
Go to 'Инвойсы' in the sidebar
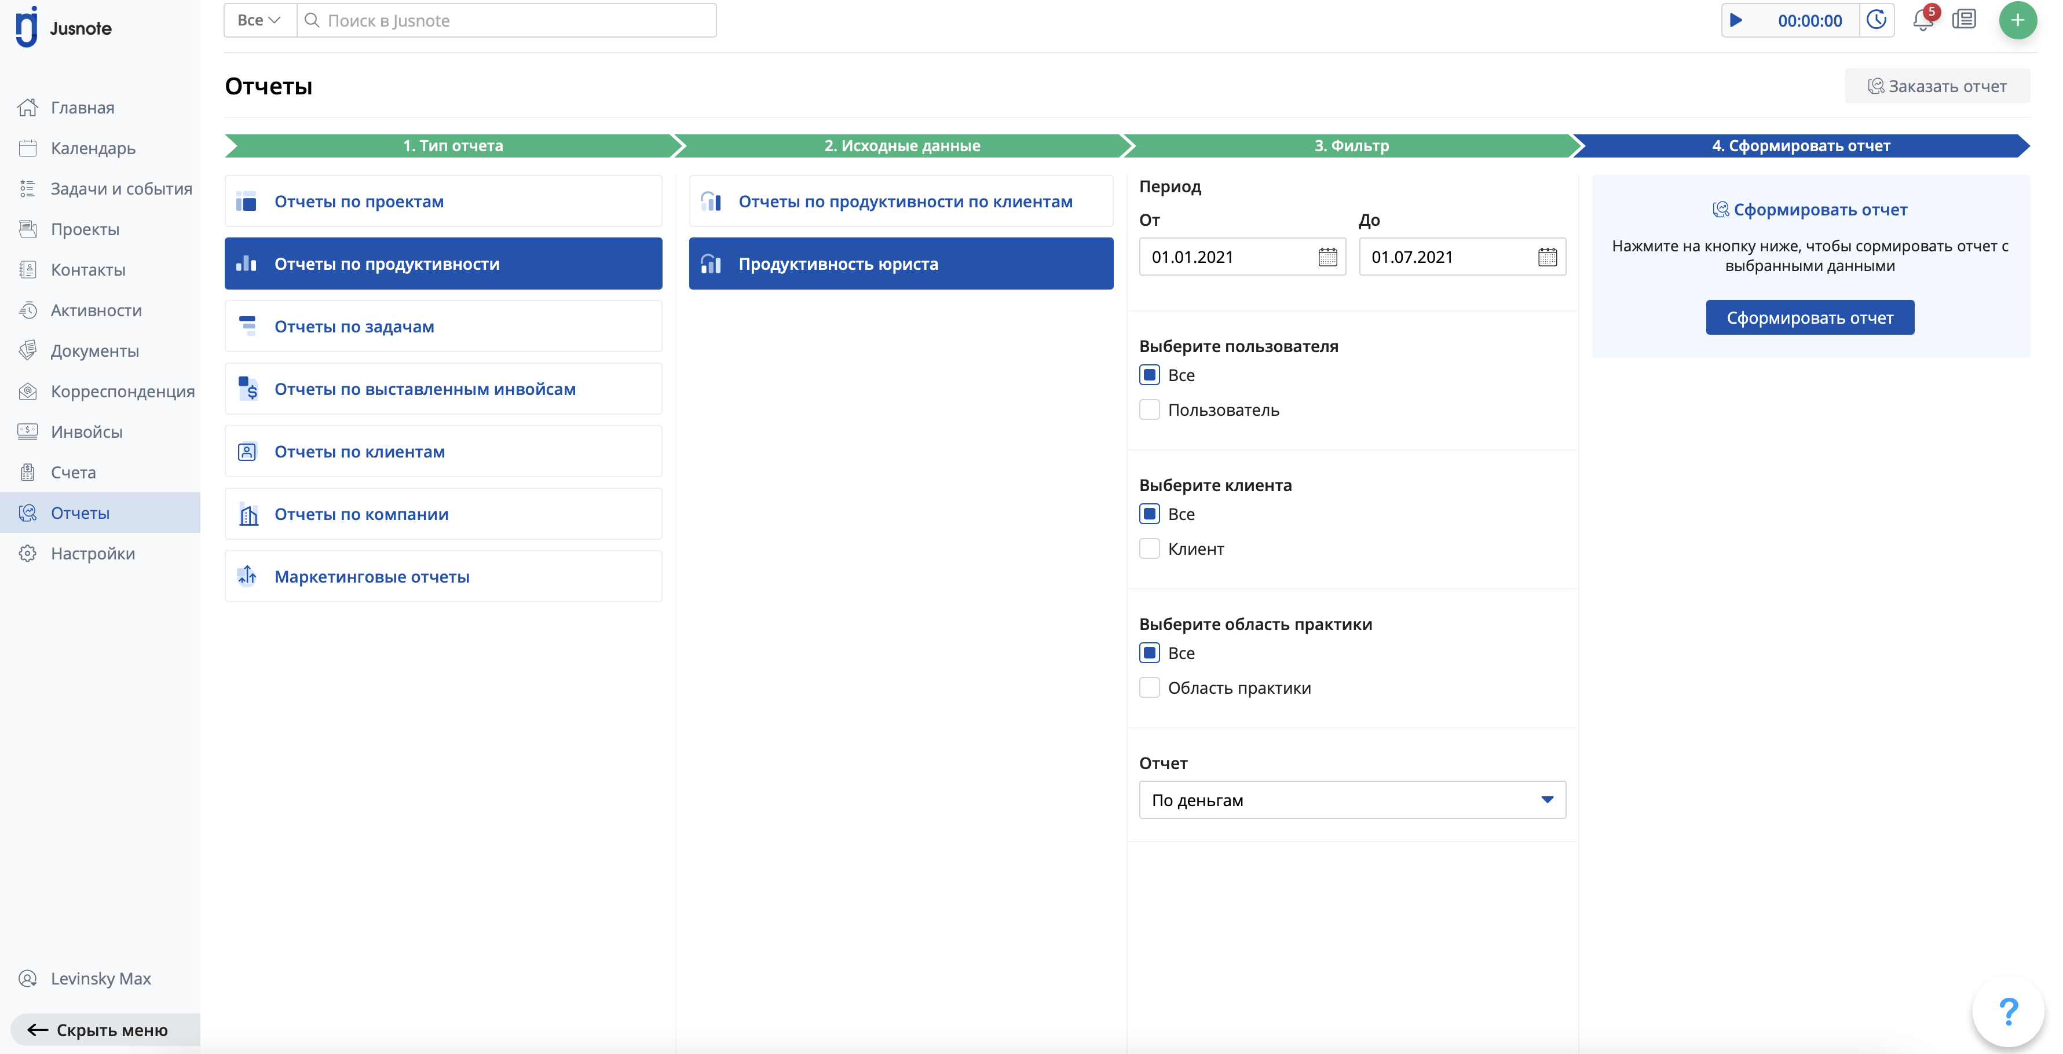(86, 431)
